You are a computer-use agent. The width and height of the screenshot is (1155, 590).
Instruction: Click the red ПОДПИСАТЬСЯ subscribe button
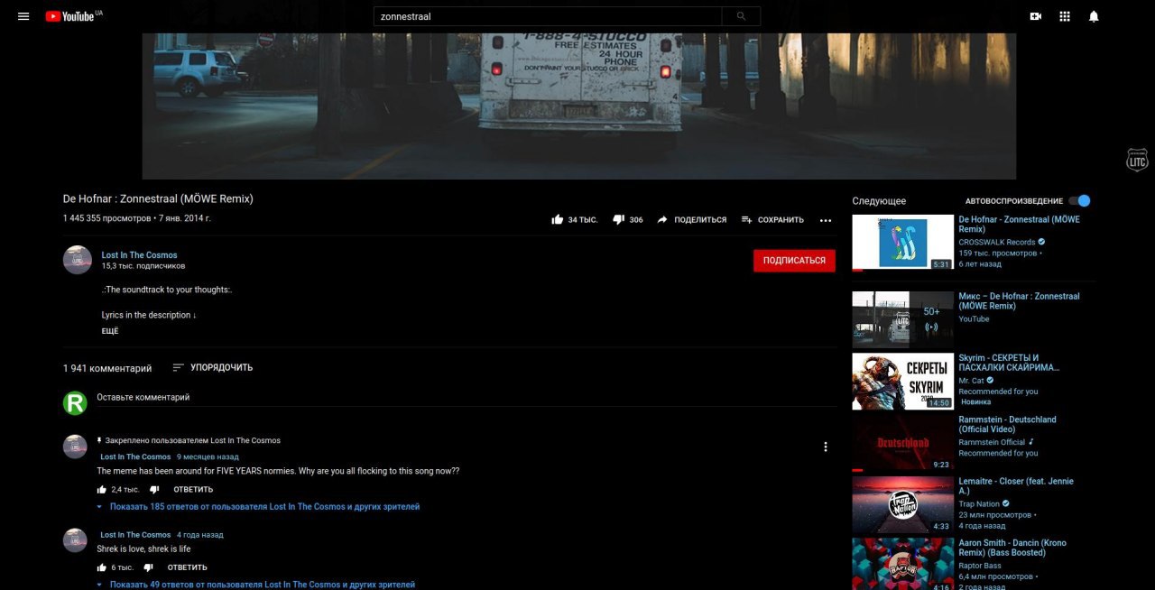pos(794,261)
